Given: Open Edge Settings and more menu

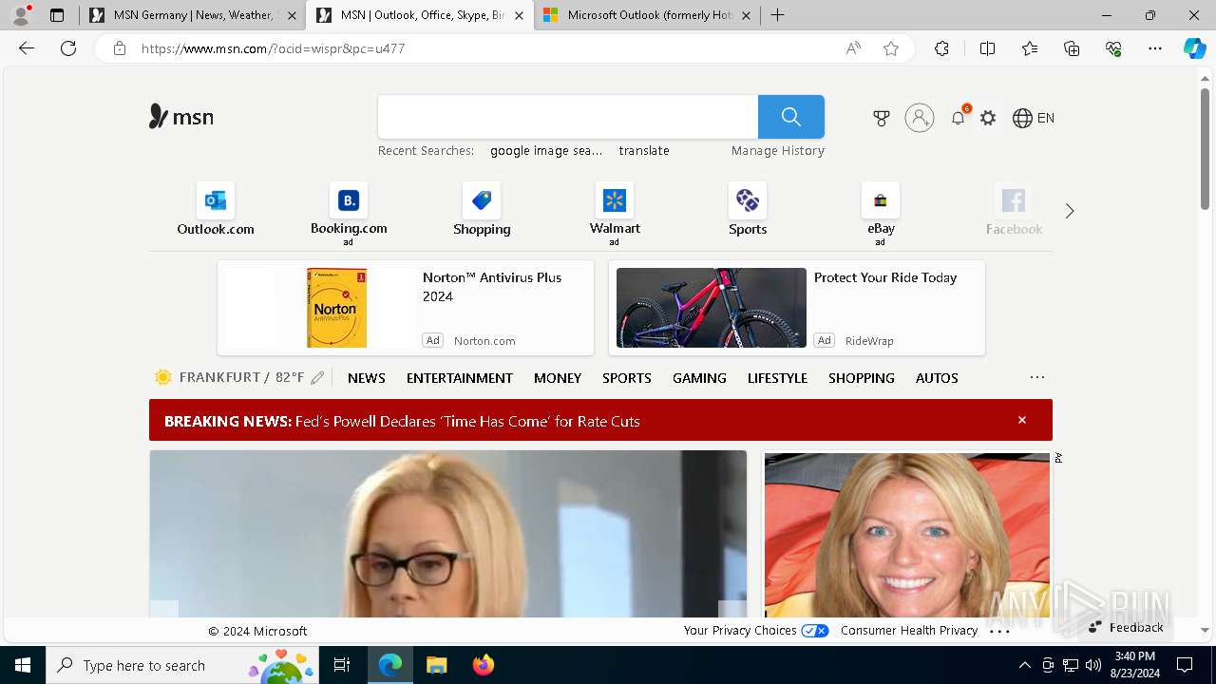Looking at the screenshot, I should pos(1155,48).
